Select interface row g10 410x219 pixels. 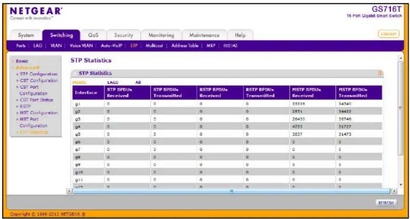227,173
